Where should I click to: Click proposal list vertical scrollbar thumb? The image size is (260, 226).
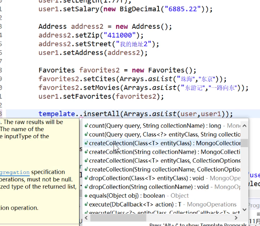click(x=244, y=143)
